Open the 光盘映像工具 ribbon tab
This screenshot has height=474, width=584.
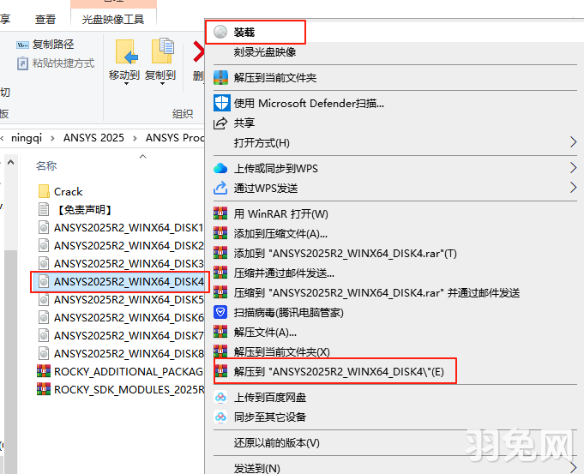113,19
